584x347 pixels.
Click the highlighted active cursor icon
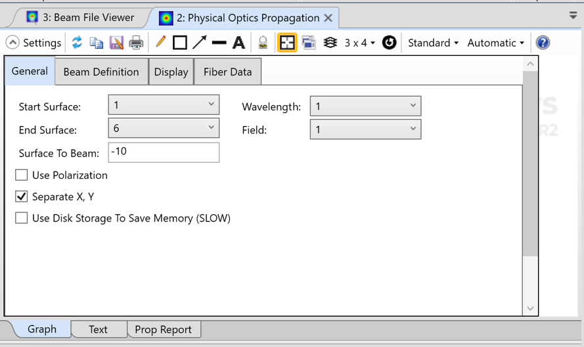click(x=287, y=43)
